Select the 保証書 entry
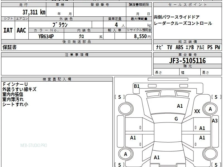This screenshot has height=167, width=223. click(x=9, y=47)
